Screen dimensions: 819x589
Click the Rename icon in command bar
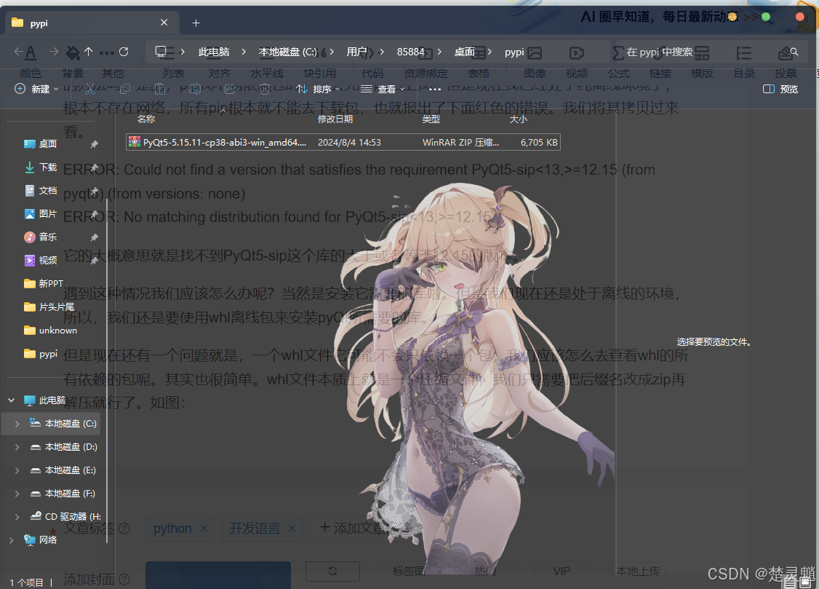(195, 89)
